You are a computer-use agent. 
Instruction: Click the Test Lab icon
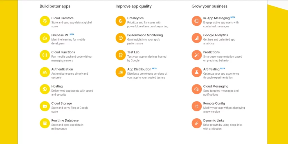click(121, 55)
